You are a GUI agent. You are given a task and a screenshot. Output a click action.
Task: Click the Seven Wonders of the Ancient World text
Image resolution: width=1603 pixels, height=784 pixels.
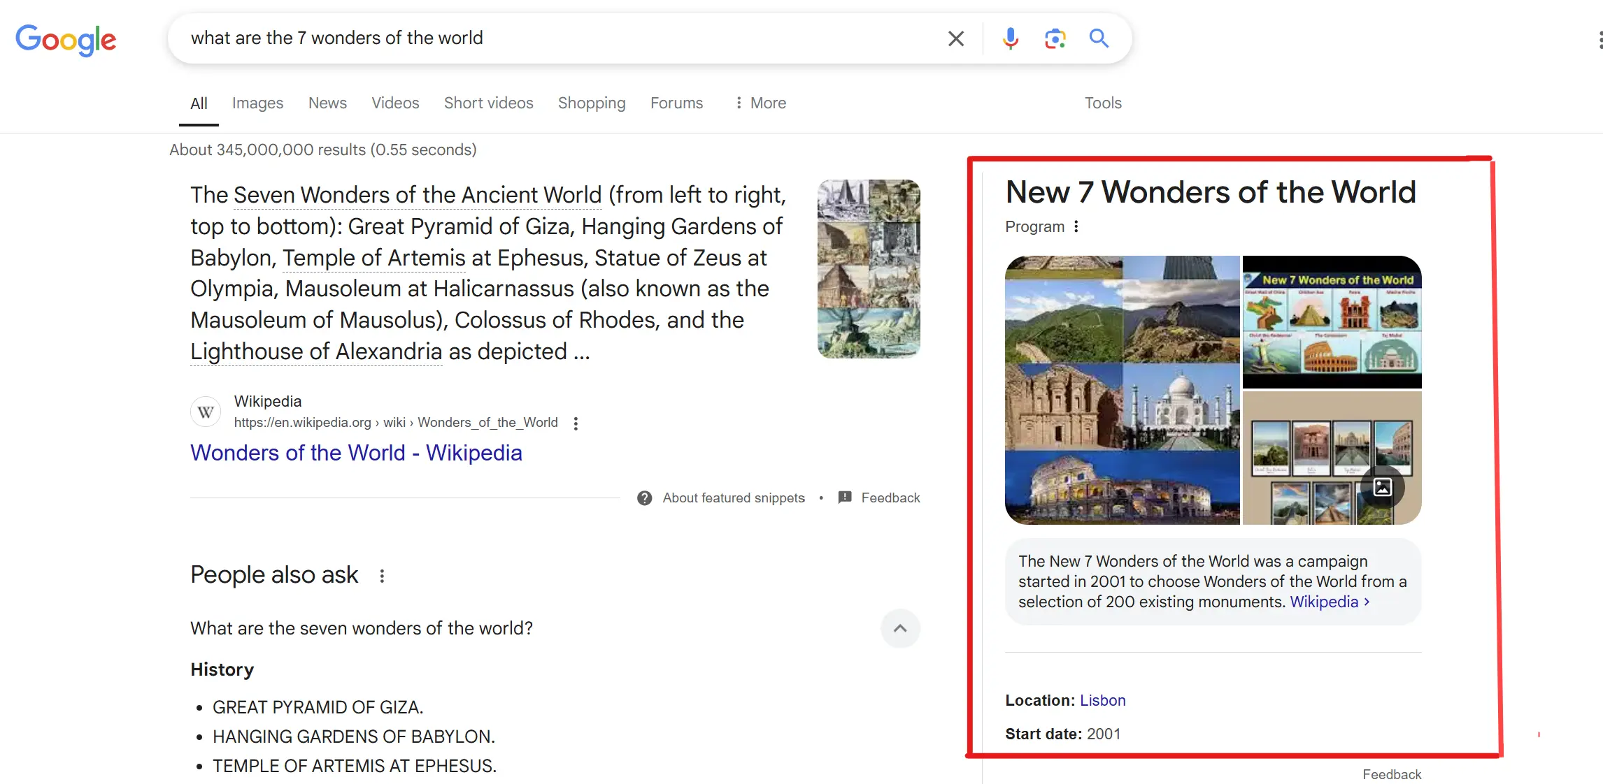point(417,195)
